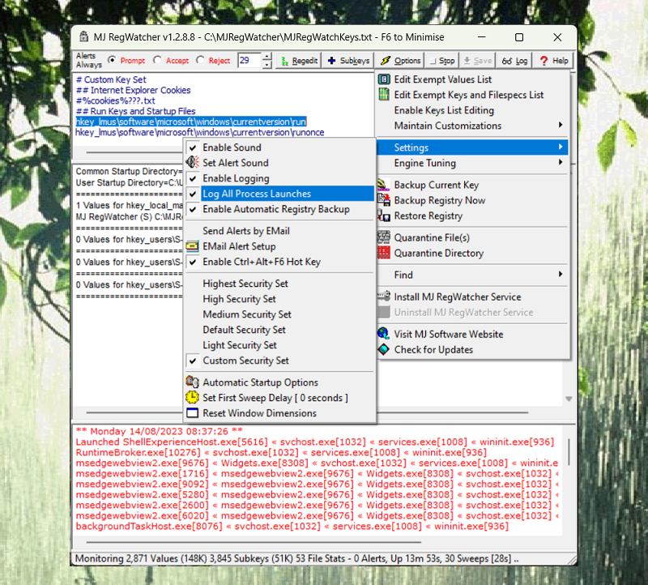This screenshot has width=648, height=585.
Task: Click the log pane vertical scrollbar
Action: (569, 452)
